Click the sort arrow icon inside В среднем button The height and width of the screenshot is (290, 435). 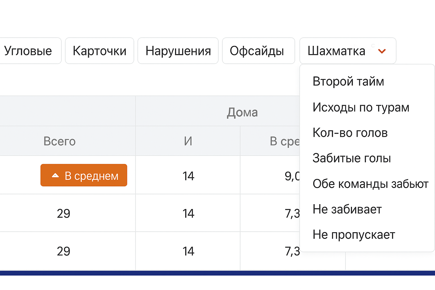[x=56, y=175]
